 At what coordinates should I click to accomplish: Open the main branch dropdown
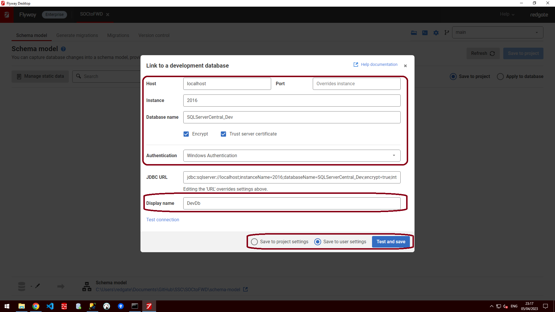(497, 32)
